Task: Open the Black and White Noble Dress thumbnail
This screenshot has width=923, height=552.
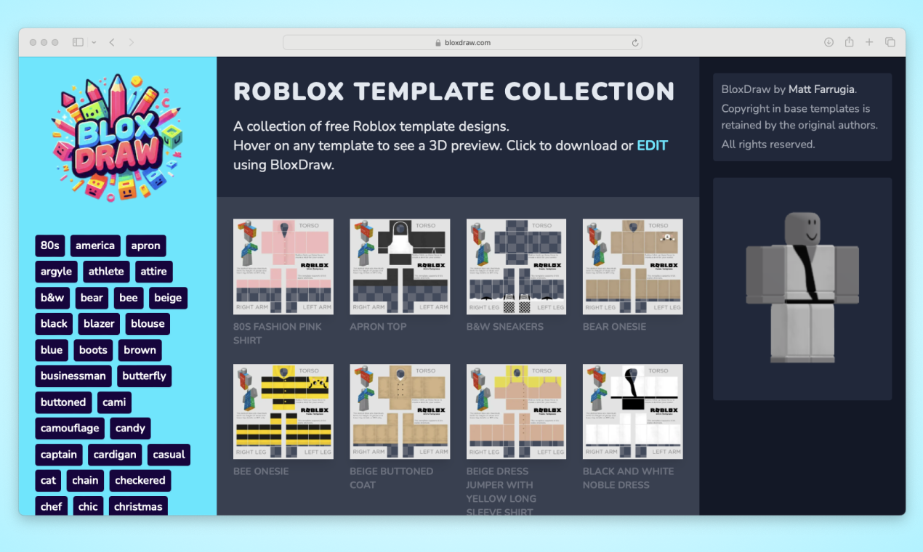Action: (x=633, y=412)
